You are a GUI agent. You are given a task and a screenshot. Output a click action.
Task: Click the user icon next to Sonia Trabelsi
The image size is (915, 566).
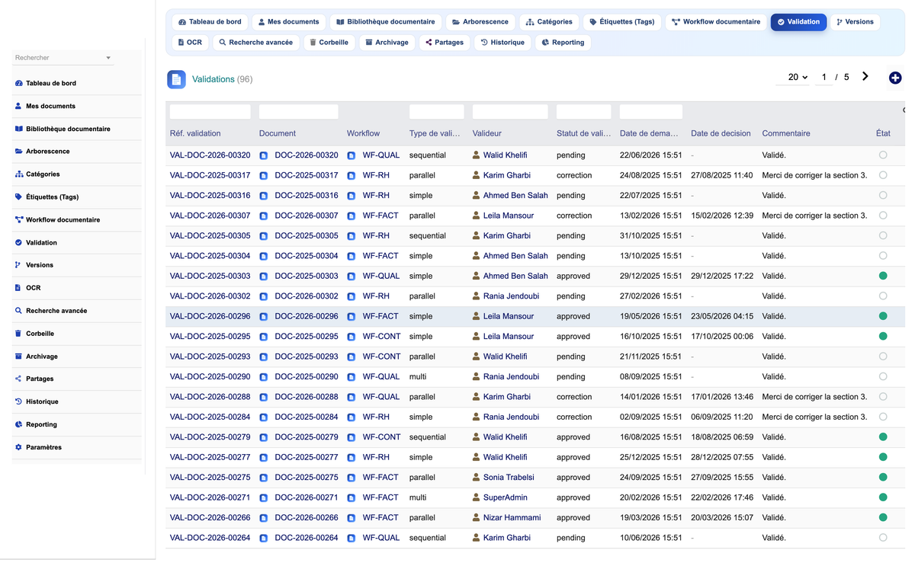(x=477, y=477)
